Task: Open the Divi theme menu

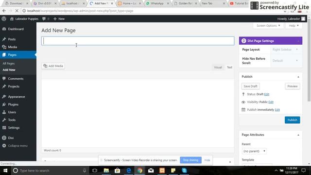Action: coord(11,138)
